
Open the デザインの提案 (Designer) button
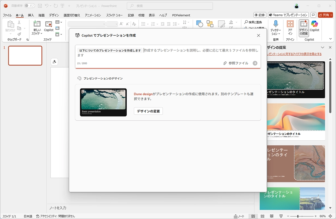(304, 28)
